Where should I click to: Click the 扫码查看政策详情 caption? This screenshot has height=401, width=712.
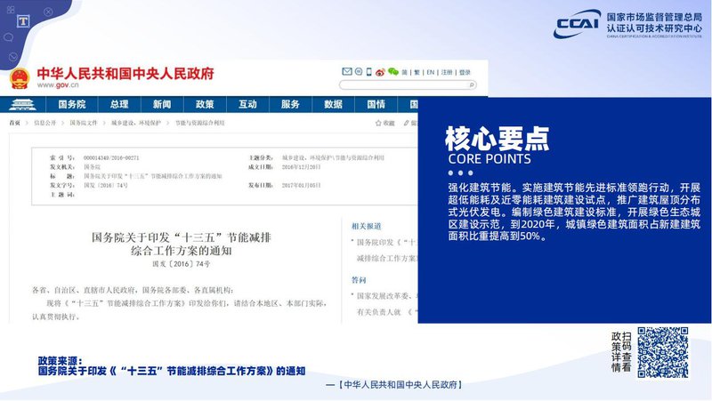[621, 352]
